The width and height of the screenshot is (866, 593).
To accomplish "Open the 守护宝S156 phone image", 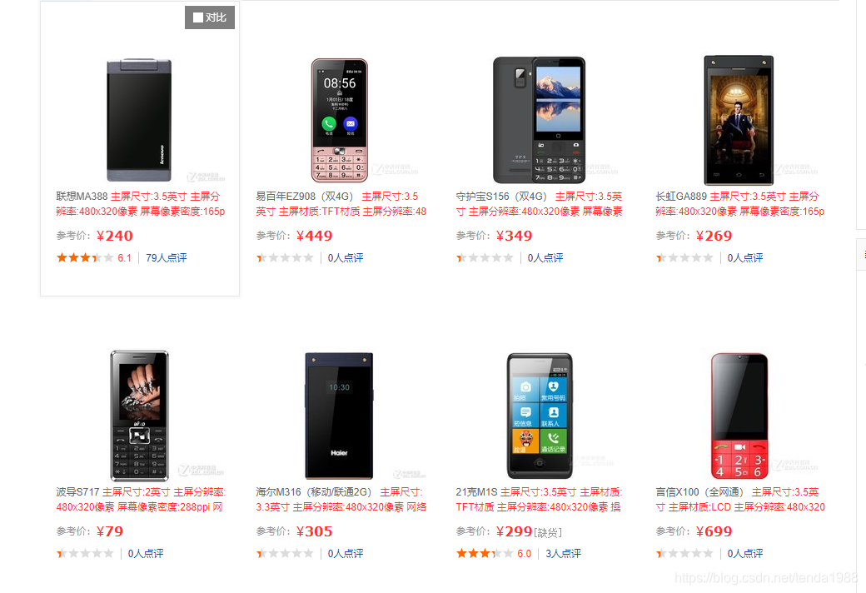I will point(539,120).
